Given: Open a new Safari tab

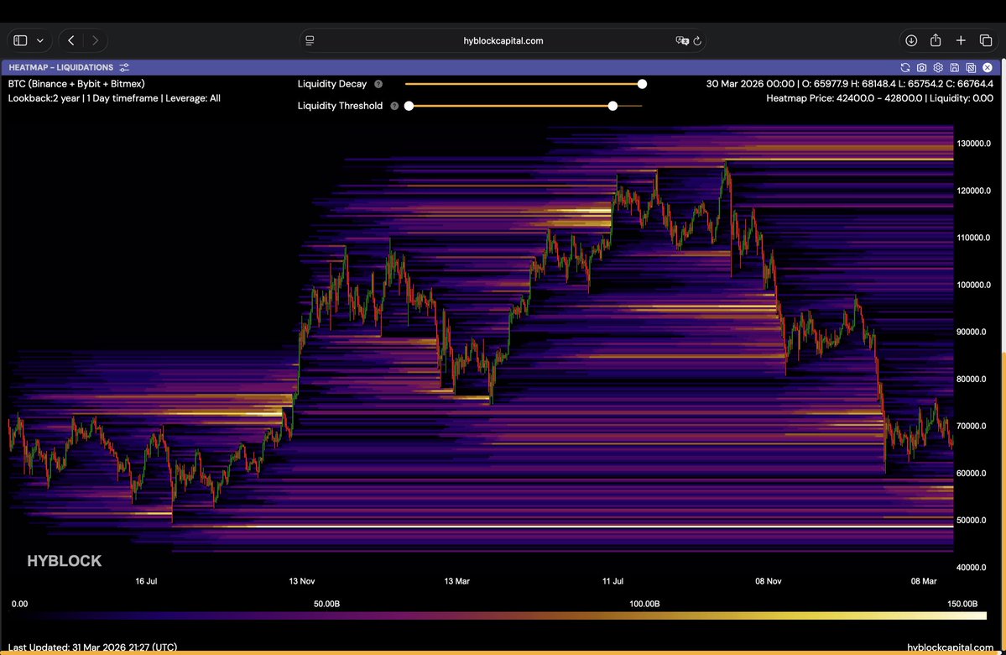Looking at the screenshot, I should (961, 40).
